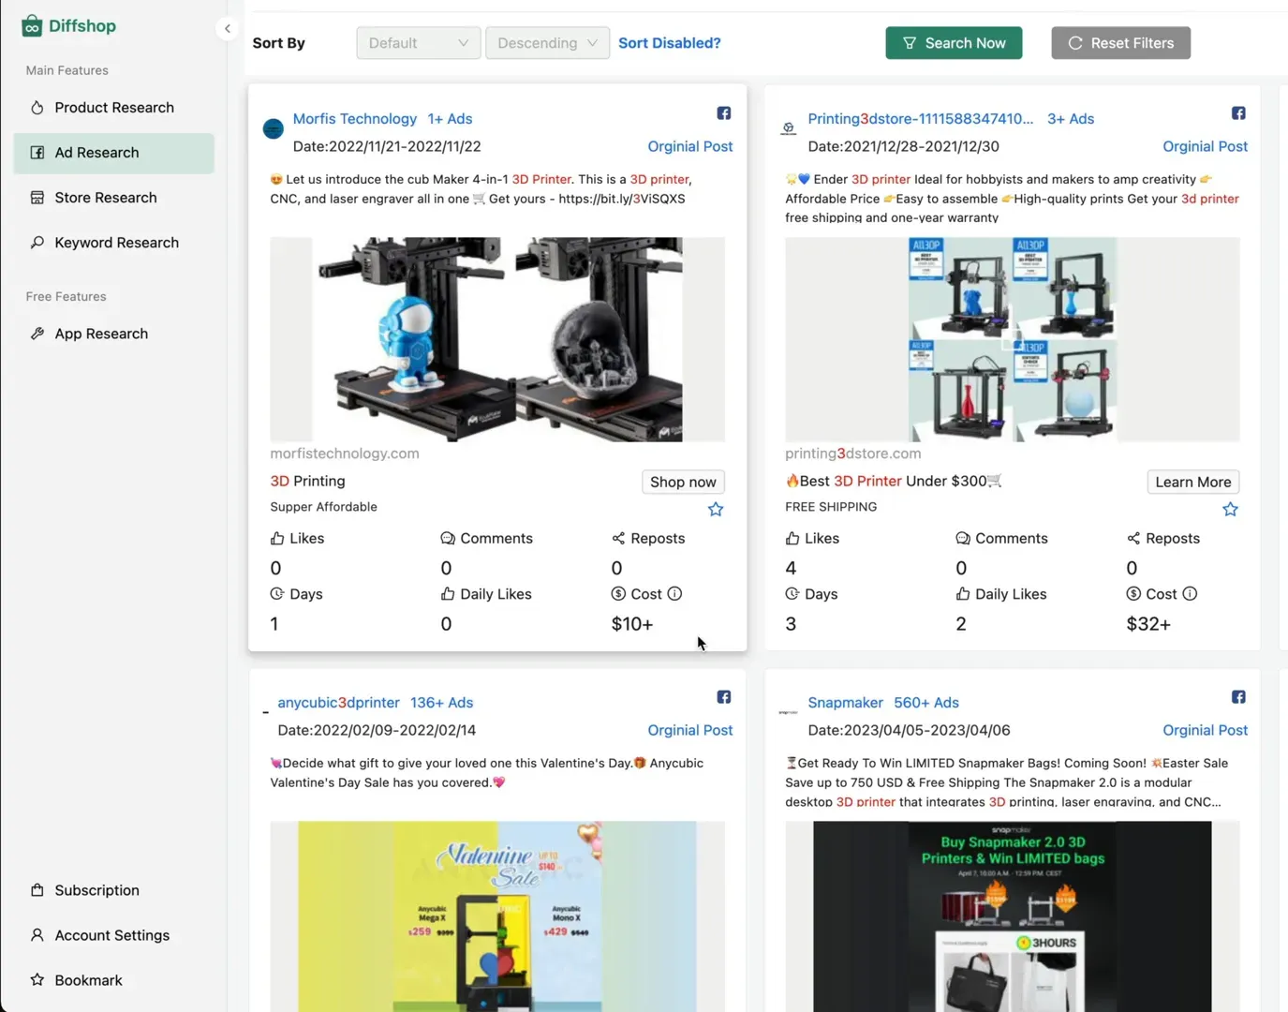Open Orginial Post for Snapmaker ad
Viewport: 1288px width, 1012px height.
[x=1206, y=730]
